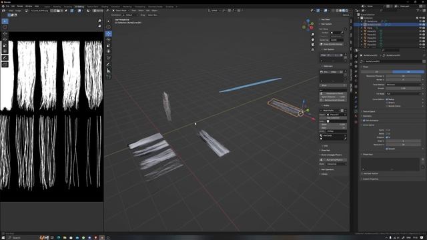The height and width of the screenshot is (240, 427).
Task: Open the Material properties tab icon
Action: [x=356, y=116]
